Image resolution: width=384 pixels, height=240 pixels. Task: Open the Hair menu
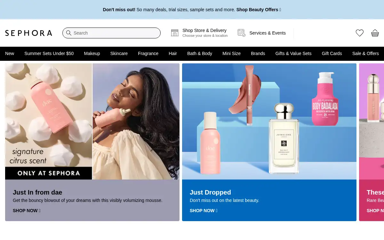[173, 53]
